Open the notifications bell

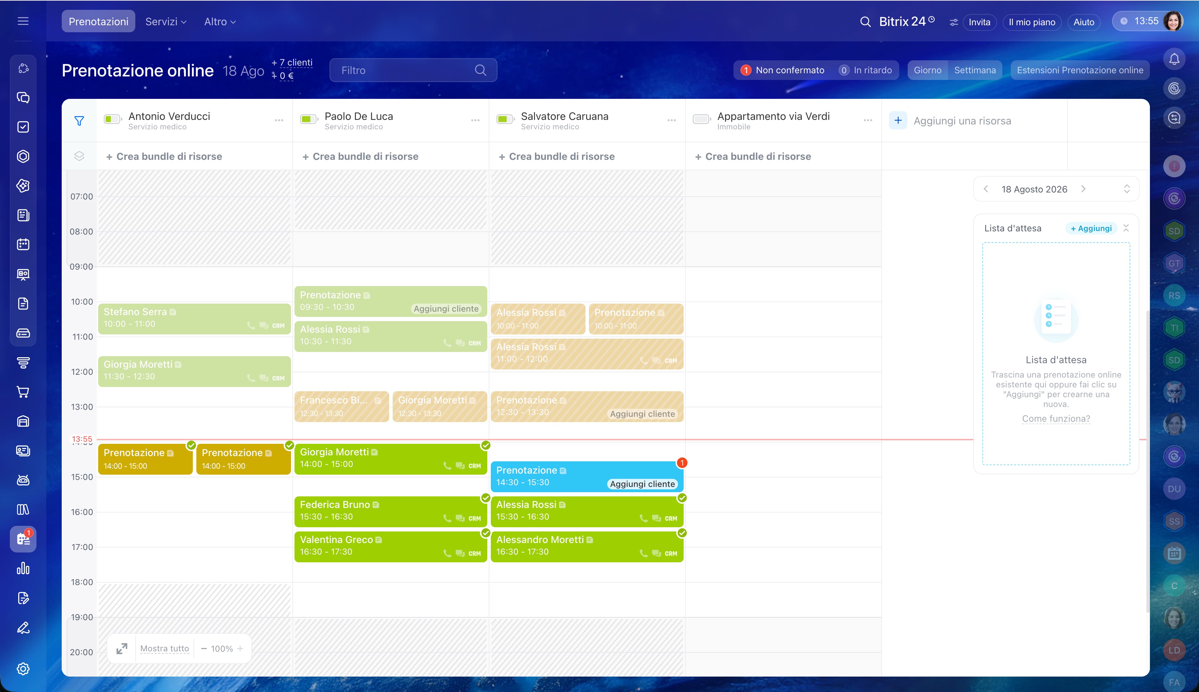pyautogui.click(x=1174, y=59)
